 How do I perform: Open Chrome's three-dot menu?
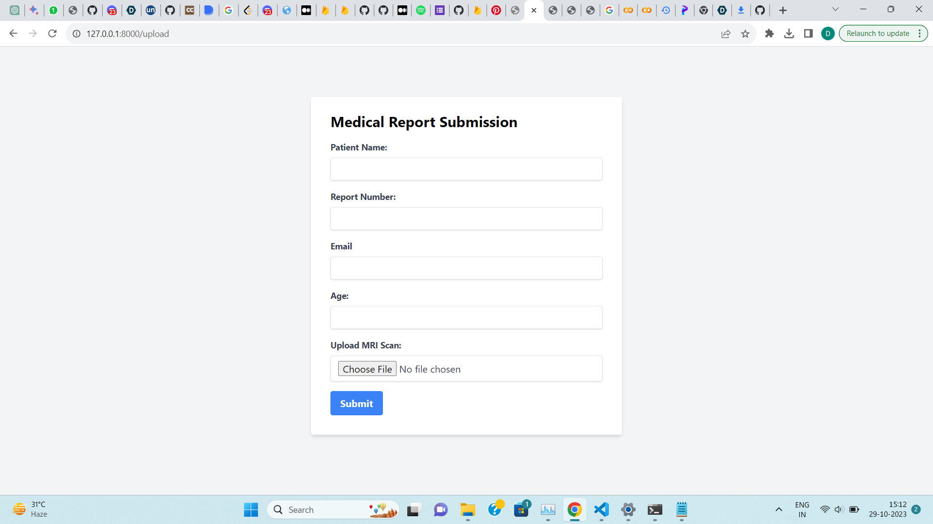919,33
